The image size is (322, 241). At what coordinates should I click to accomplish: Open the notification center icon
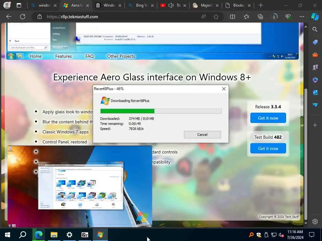click(x=312, y=235)
